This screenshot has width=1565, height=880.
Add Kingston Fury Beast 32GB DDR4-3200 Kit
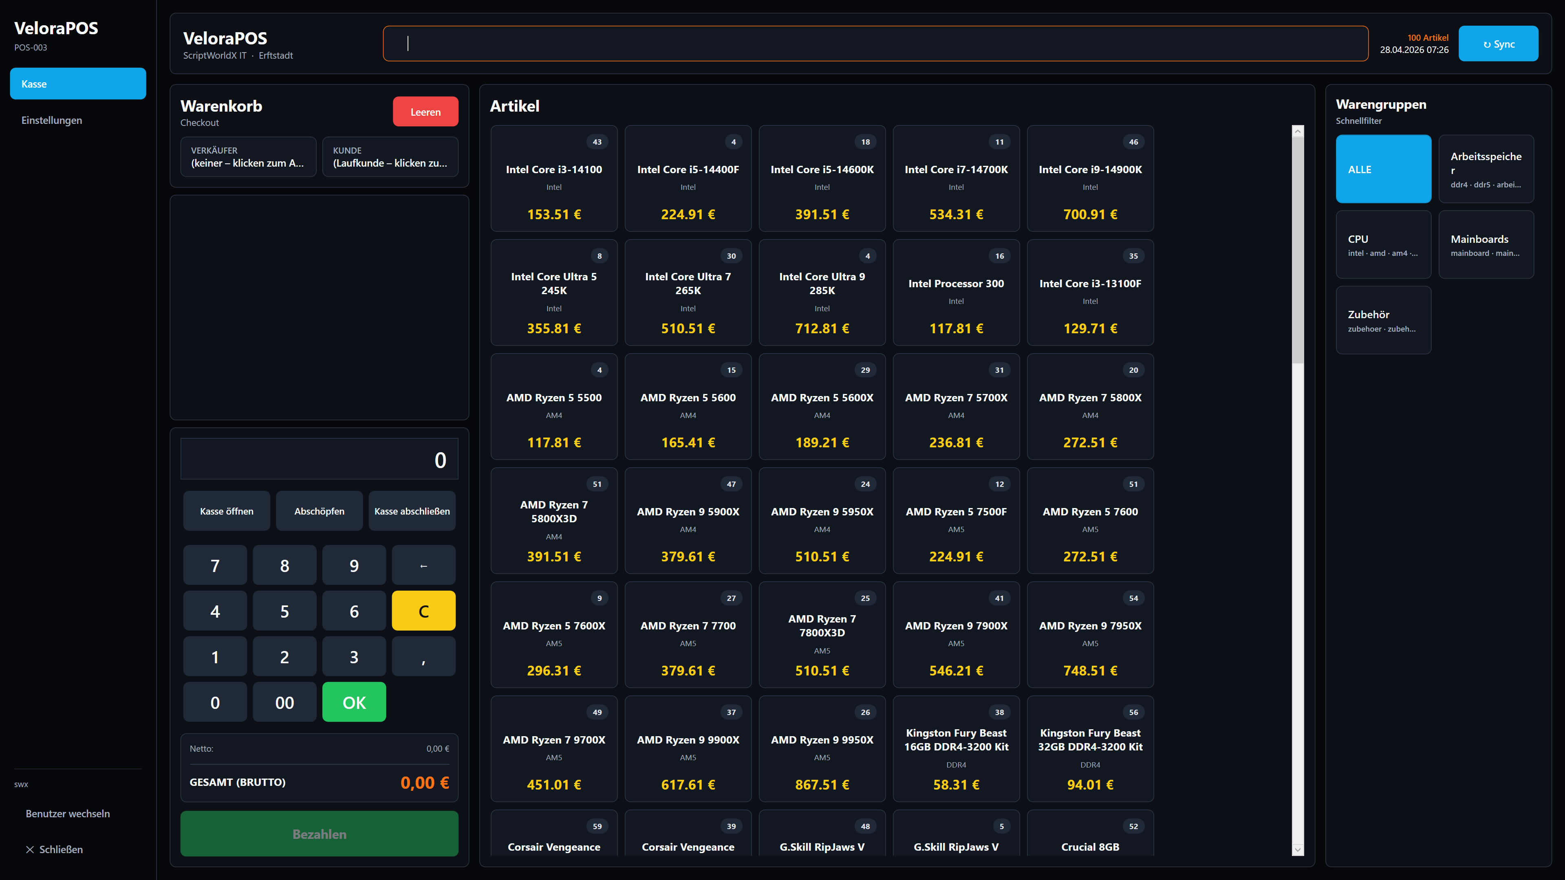[1091, 749]
